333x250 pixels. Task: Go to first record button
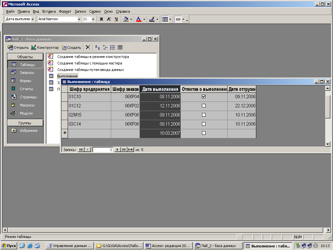81,150
